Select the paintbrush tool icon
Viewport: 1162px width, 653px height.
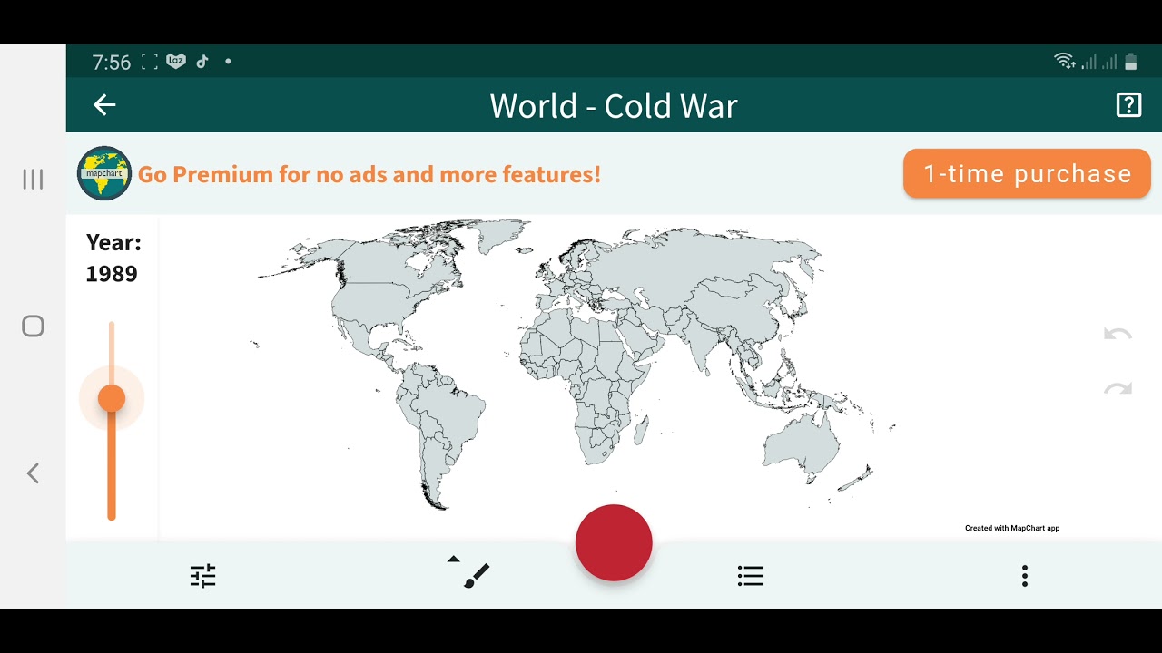tap(477, 576)
